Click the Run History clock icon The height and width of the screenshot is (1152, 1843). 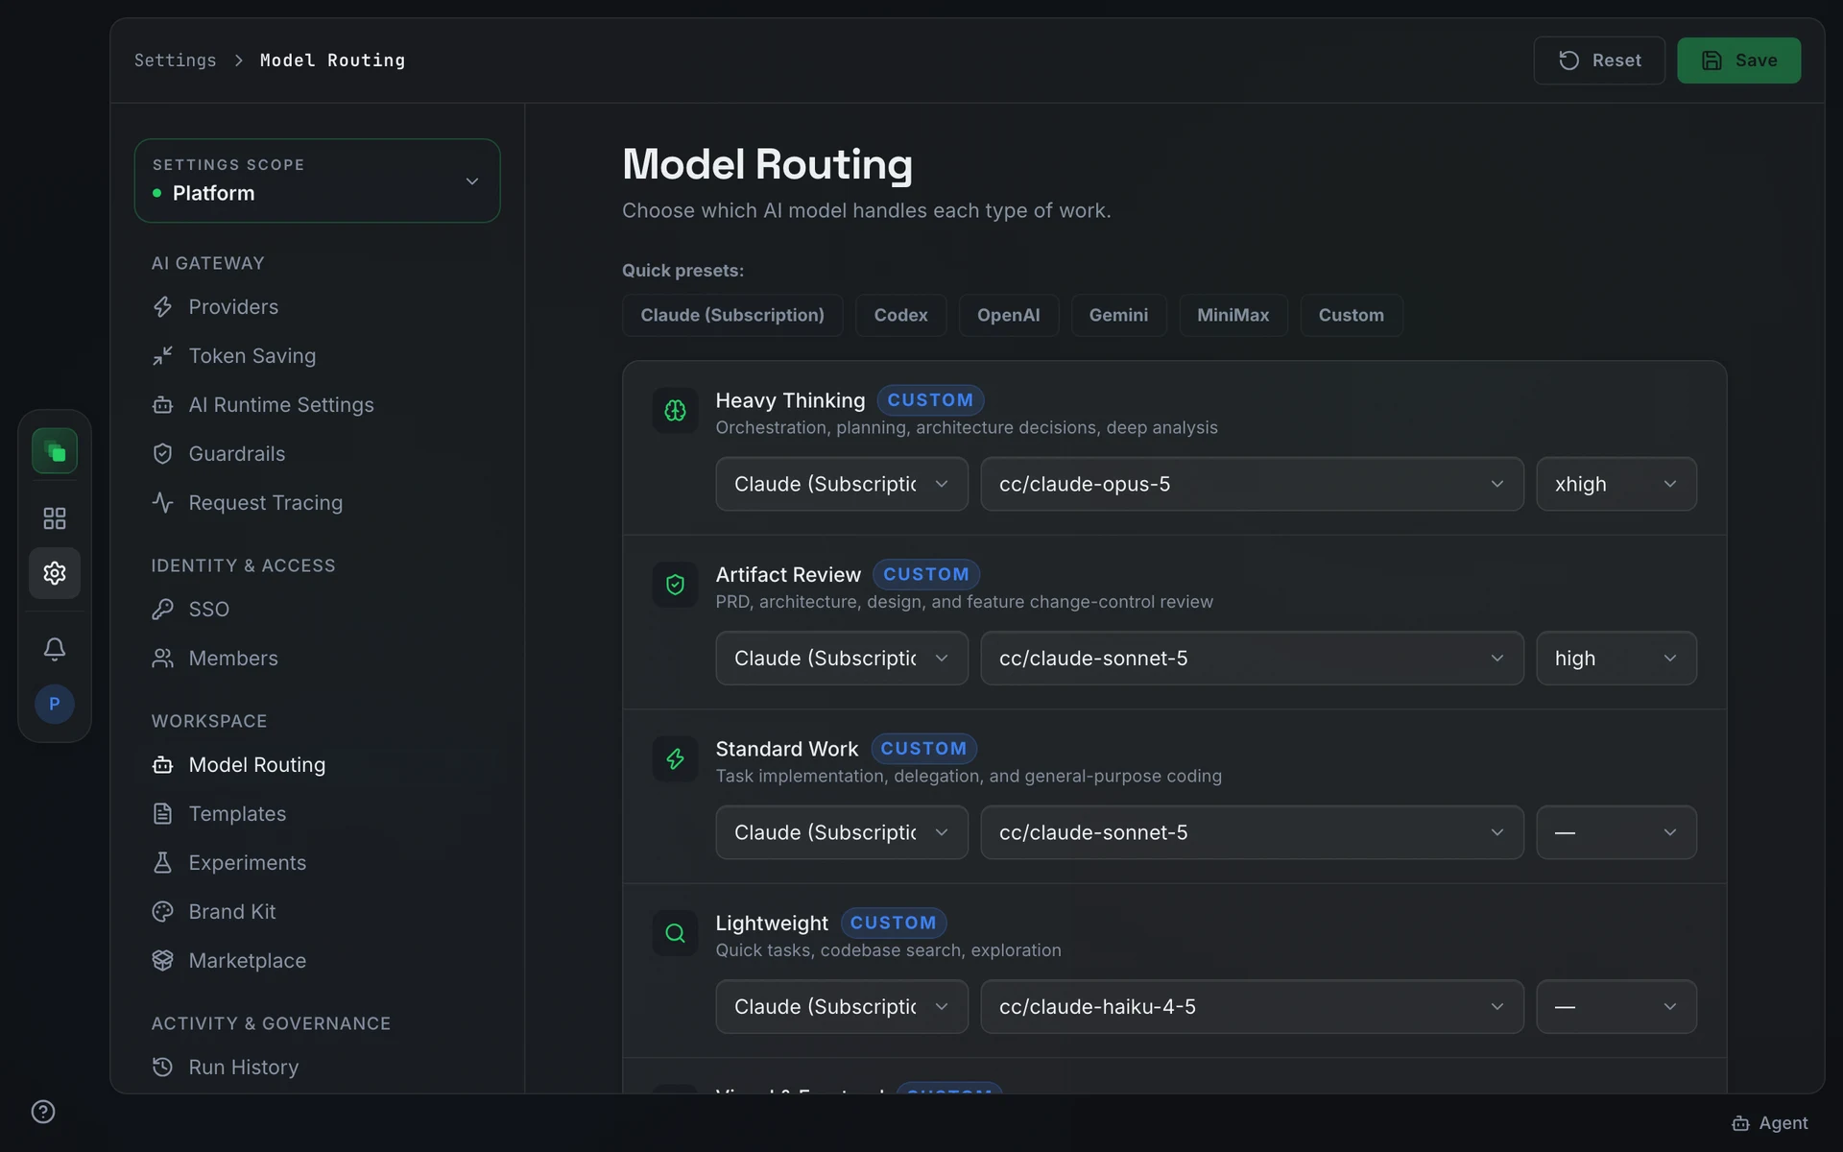(x=163, y=1068)
